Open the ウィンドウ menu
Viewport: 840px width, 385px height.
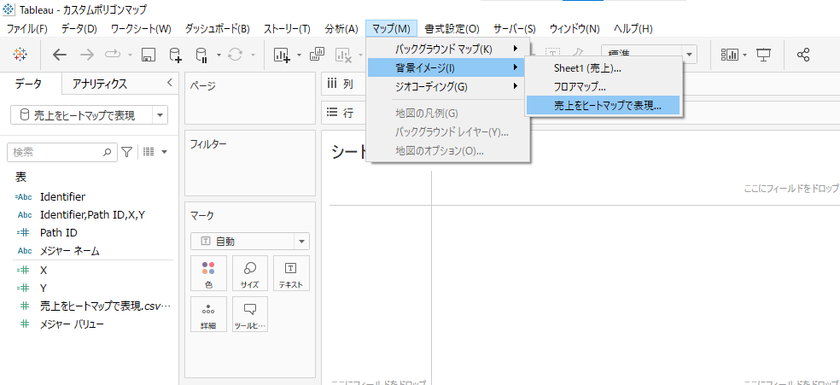tap(575, 29)
